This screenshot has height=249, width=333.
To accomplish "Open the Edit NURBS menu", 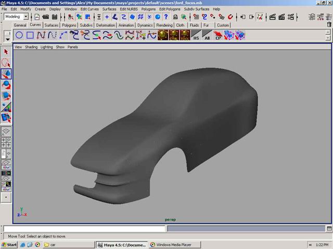I will pyautogui.click(x=130, y=9).
